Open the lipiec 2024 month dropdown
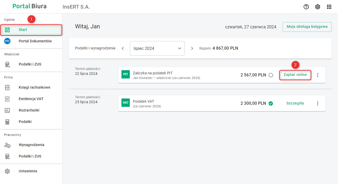The width and height of the screenshot is (338, 184). (x=157, y=48)
